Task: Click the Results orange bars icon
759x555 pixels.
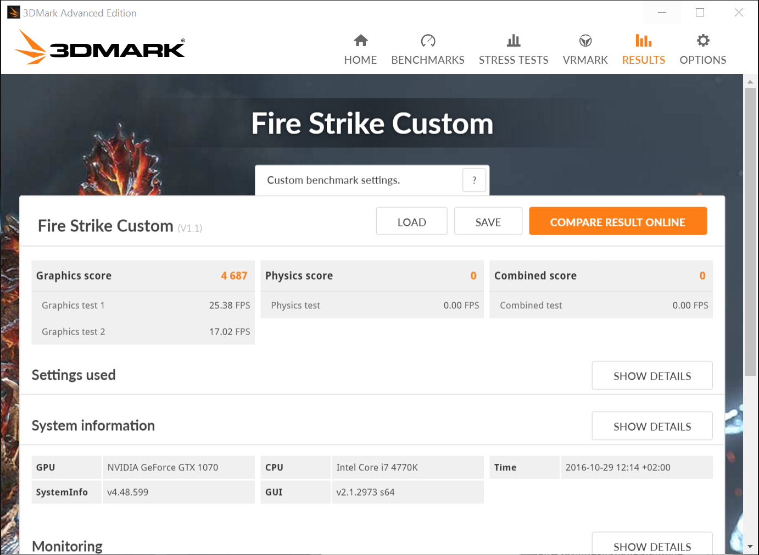Action: click(644, 40)
